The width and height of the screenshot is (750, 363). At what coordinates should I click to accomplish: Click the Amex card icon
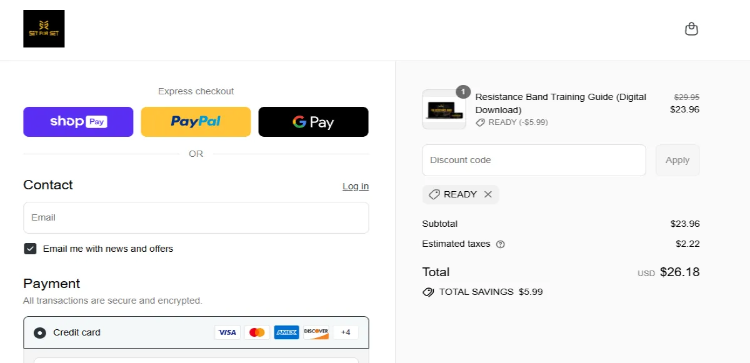tap(286, 332)
